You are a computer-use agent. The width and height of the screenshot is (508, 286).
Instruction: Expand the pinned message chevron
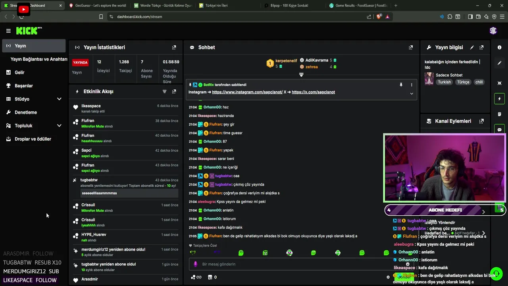(412, 94)
